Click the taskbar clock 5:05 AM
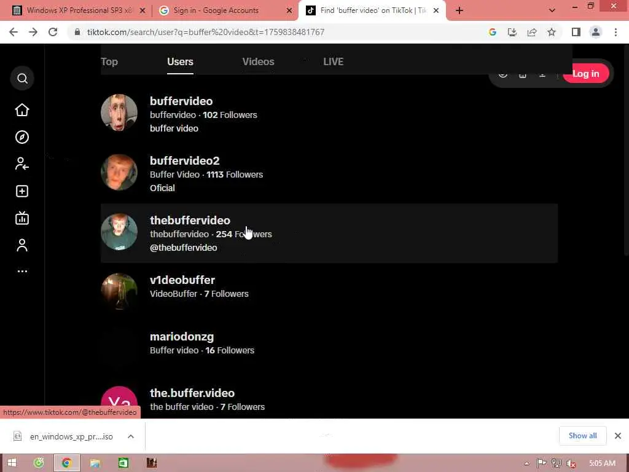The image size is (629, 472). [x=602, y=463]
